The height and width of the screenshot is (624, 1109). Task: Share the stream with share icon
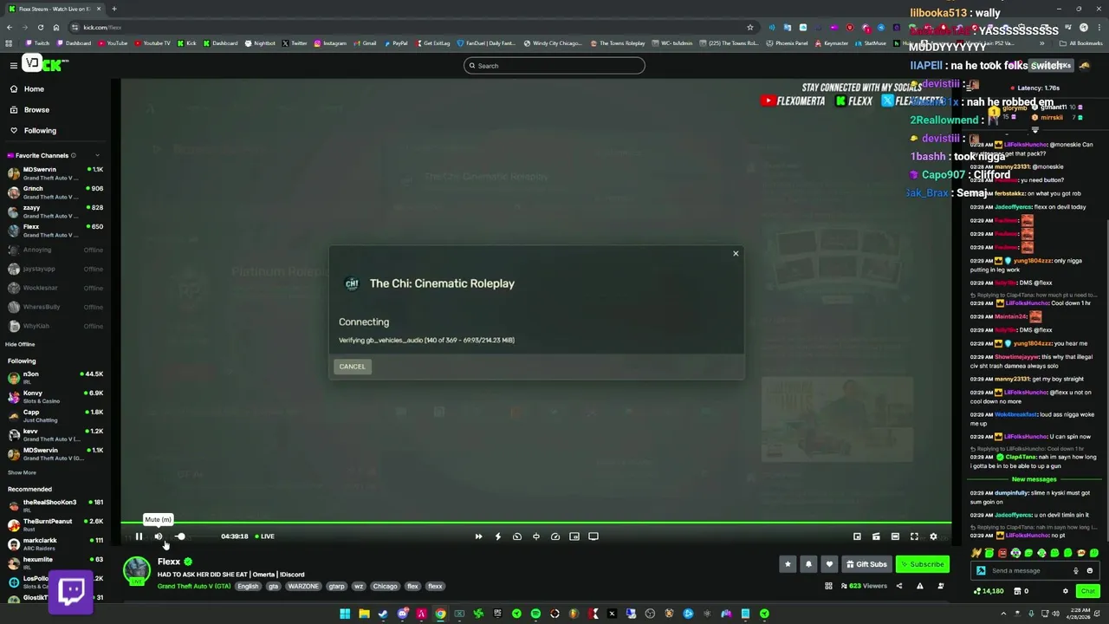[898, 586]
